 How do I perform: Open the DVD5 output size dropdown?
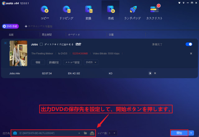click(91, 62)
